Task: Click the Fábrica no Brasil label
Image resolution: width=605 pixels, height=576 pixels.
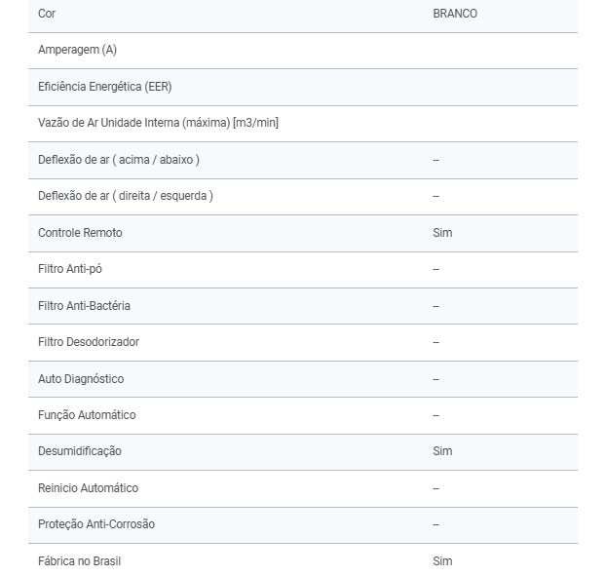Action: tap(80, 561)
